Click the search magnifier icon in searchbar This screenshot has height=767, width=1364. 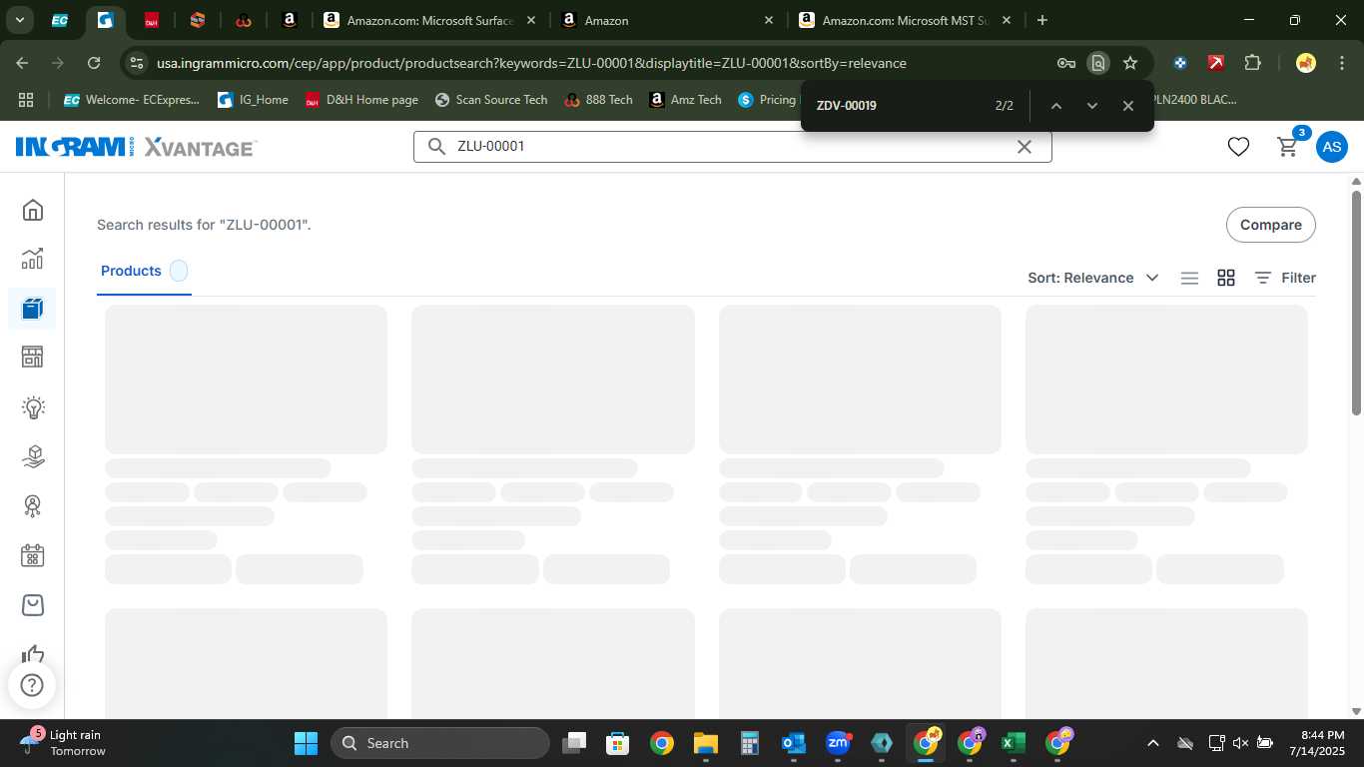coord(436,147)
